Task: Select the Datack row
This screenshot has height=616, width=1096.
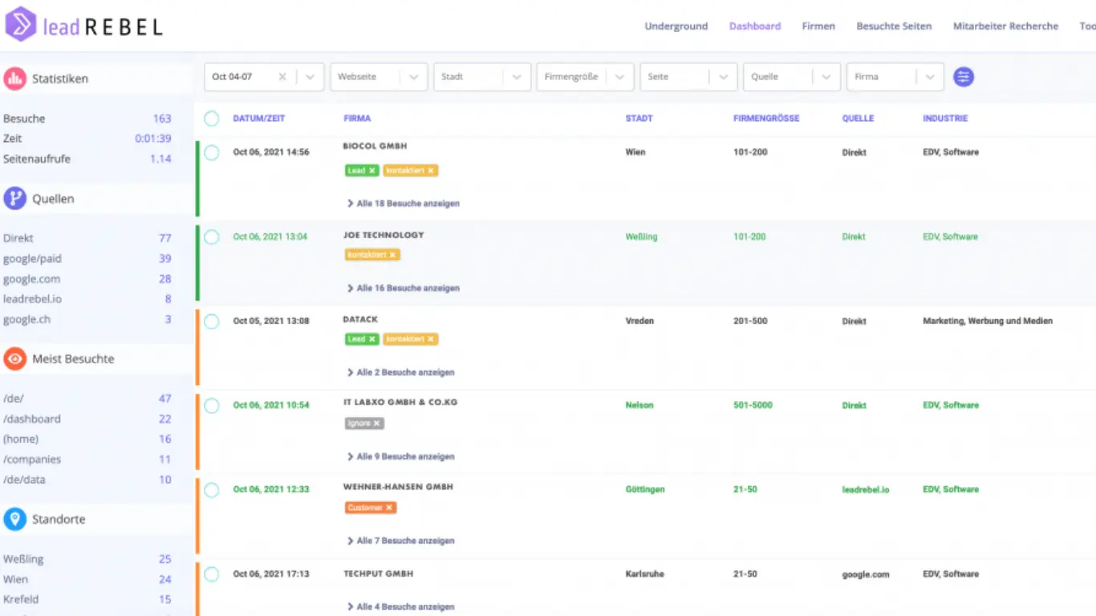Action: 211,321
